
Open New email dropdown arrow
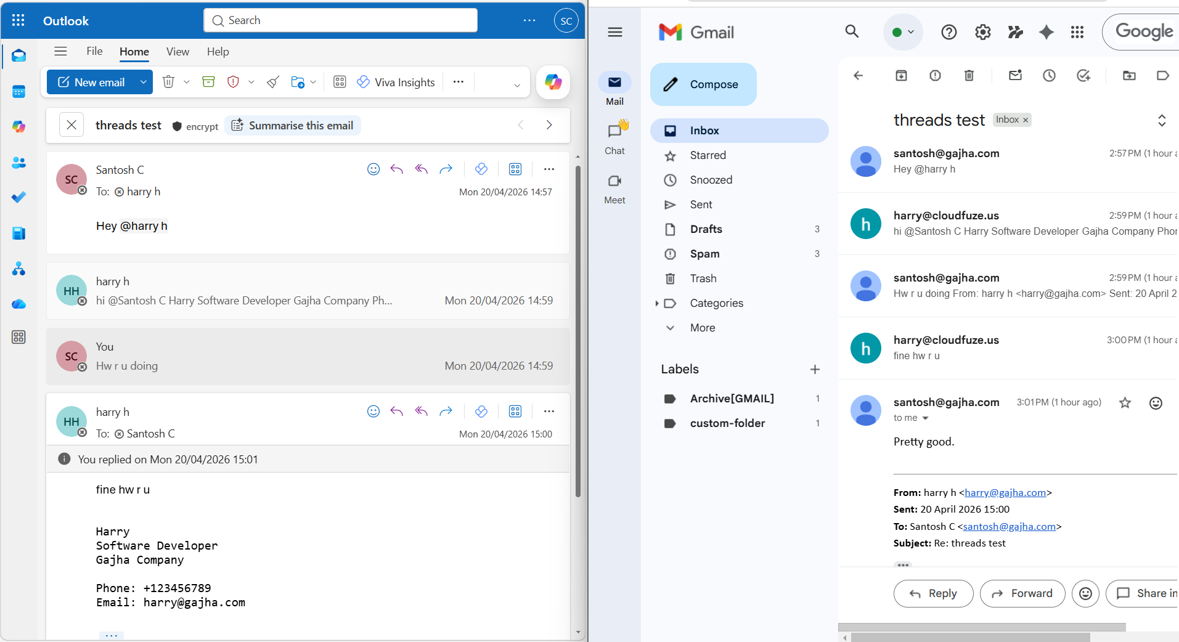pyautogui.click(x=144, y=82)
